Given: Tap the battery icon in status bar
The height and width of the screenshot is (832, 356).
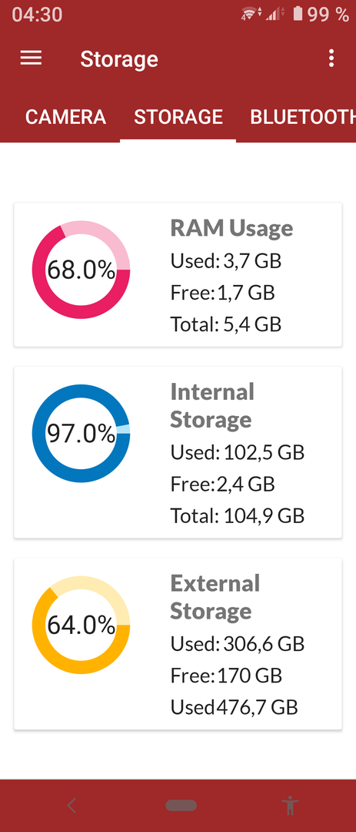Looking at the screenshot, I should pos(298,13).
